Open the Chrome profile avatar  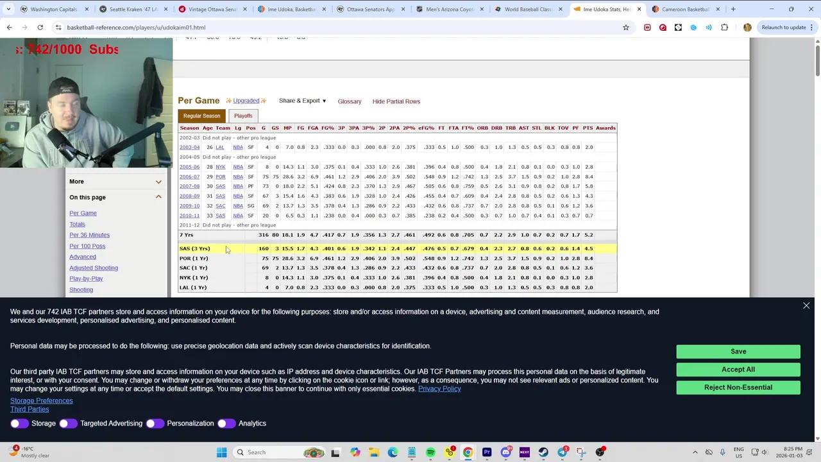(747, 28)
